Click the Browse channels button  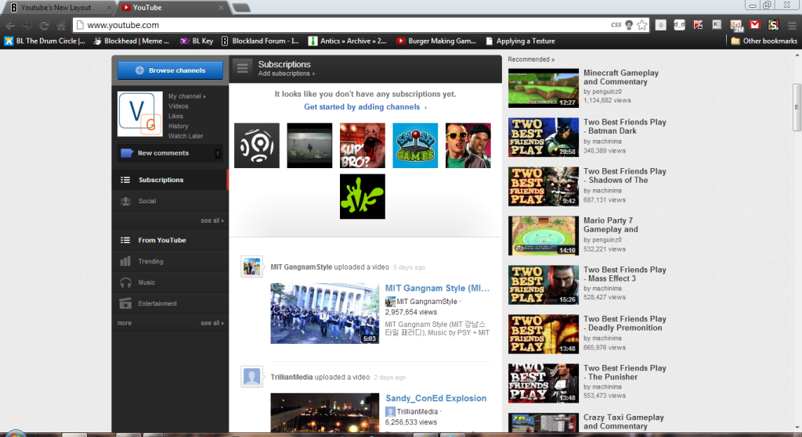point(170,70)
